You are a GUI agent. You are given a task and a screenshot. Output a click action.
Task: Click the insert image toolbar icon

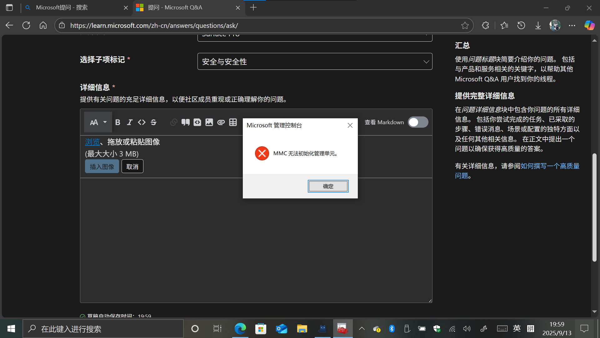click(209, 122)
